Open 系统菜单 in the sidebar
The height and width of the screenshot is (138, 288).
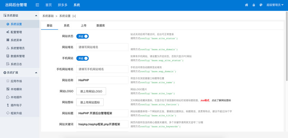pos(16,40)
